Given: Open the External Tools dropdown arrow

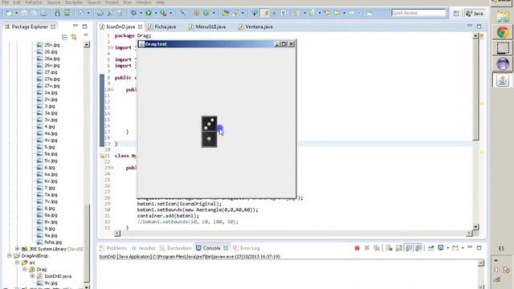Looking at the screenshot, I should point(170,13).
